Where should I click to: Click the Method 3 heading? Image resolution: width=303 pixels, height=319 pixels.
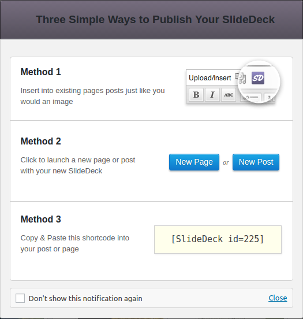click(40, 219)
